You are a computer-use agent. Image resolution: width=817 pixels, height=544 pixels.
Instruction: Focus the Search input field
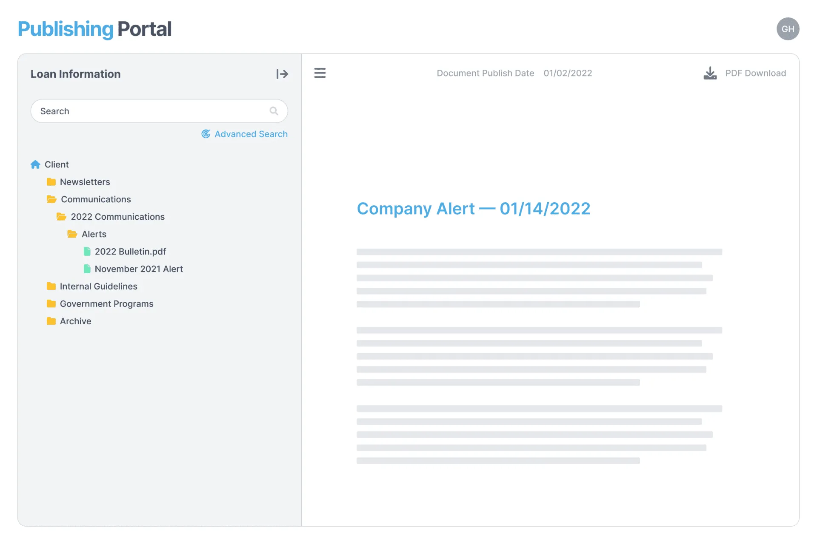pyautogui.click(x=159, y=111)
